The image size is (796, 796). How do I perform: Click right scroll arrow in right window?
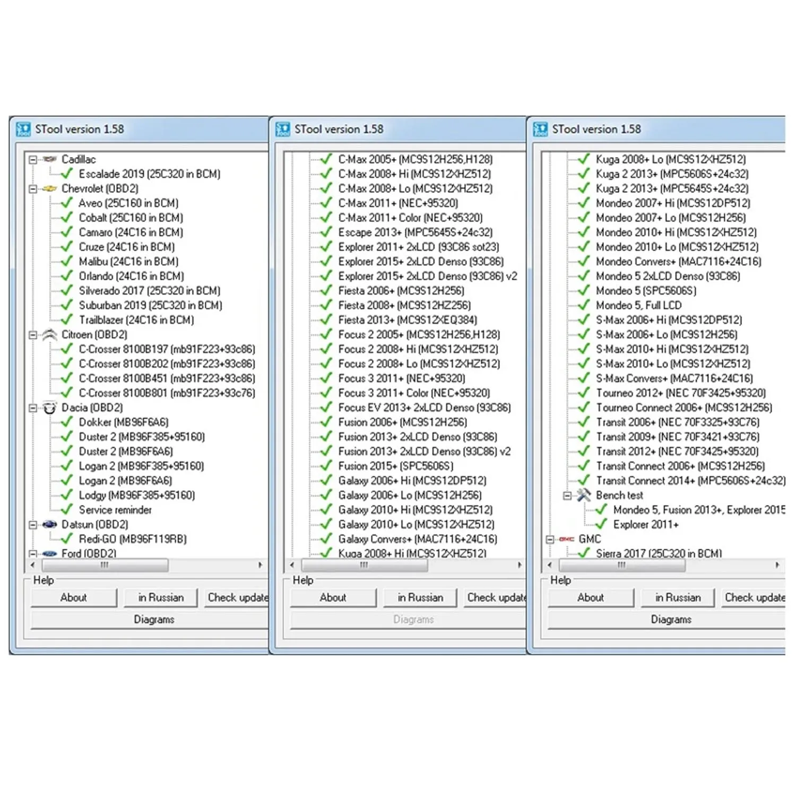click(x=777, y=565)
